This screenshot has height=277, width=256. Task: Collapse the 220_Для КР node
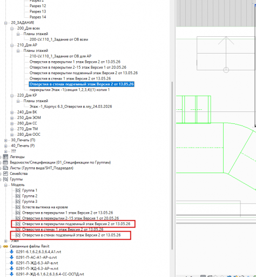click(x=12, y=96)
